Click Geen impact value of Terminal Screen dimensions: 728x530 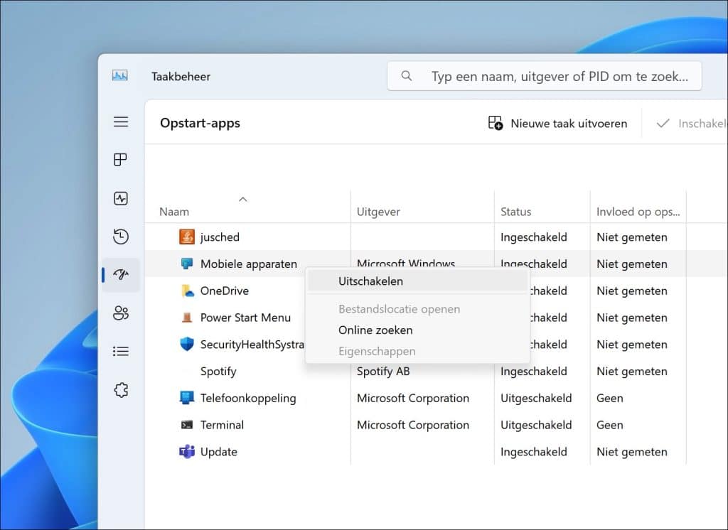(x=609, y=425)
